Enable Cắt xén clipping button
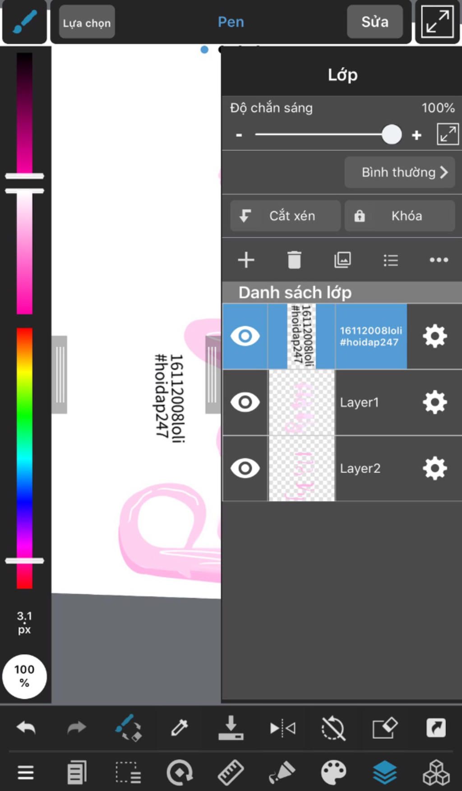Image resolution: width=462 pixels, height=791 pixels. (285, 216)
